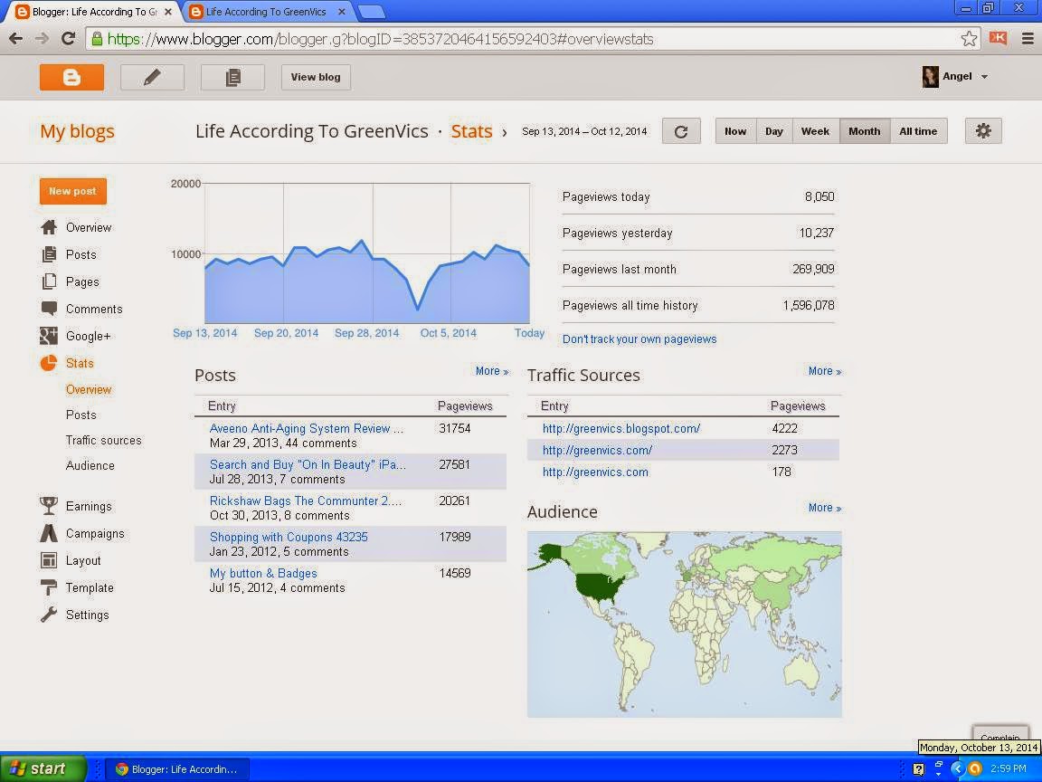The image size is (1042, 782).
Task: Open a new browser tab
Action: (371, 12)
